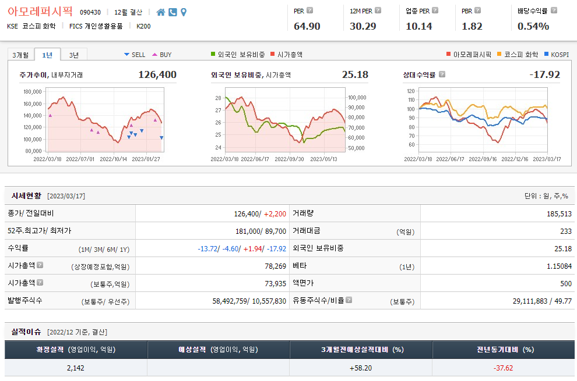This screenshot has width=577, height=381.
Task: Click the current price 126,400 above price chart
Action: pos(157,74)
